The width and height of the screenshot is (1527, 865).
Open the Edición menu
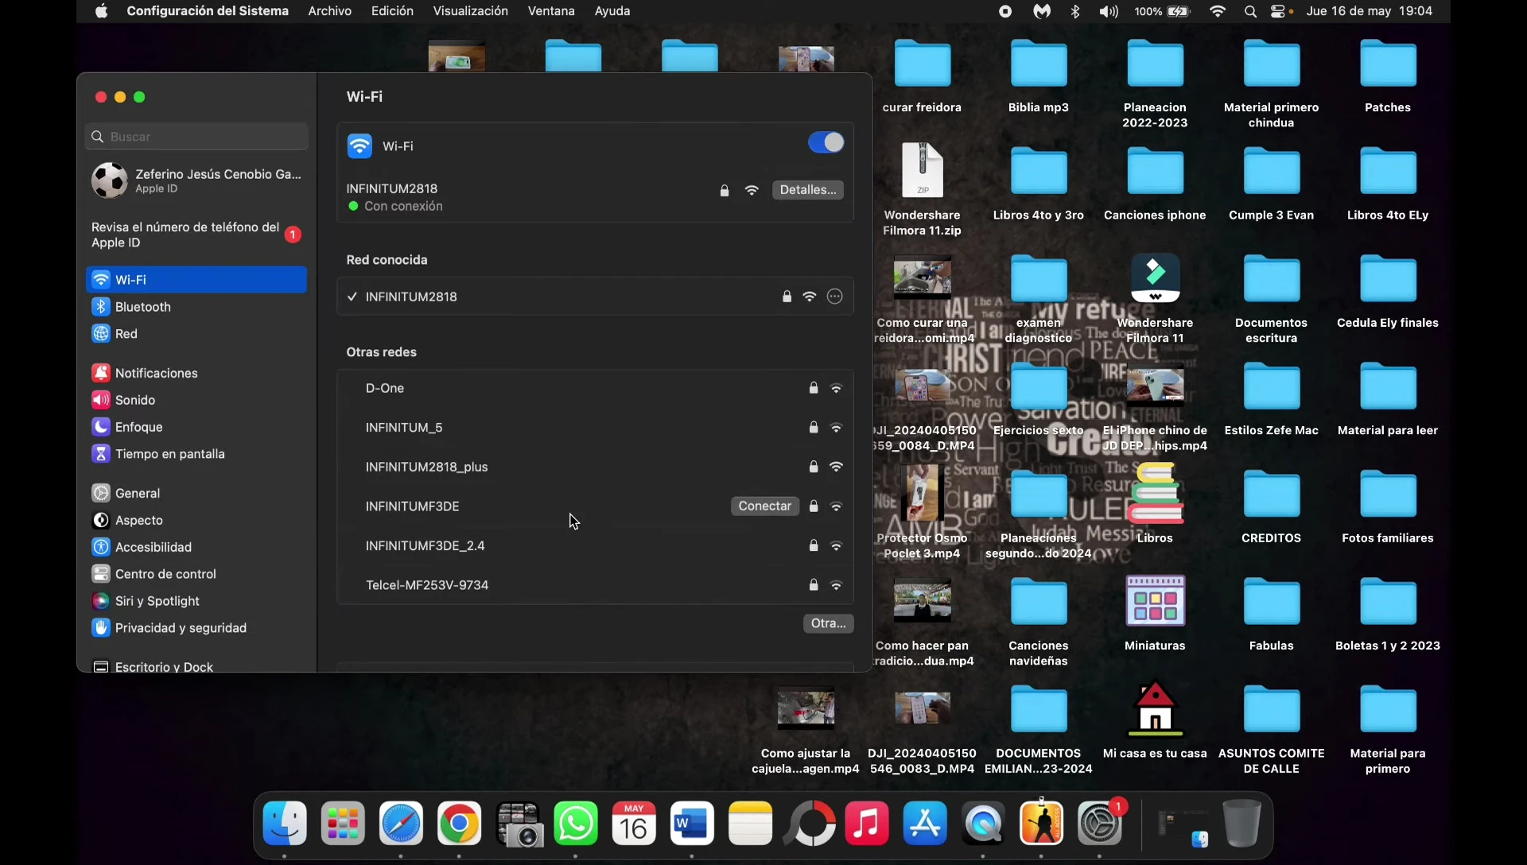point(392,11)
